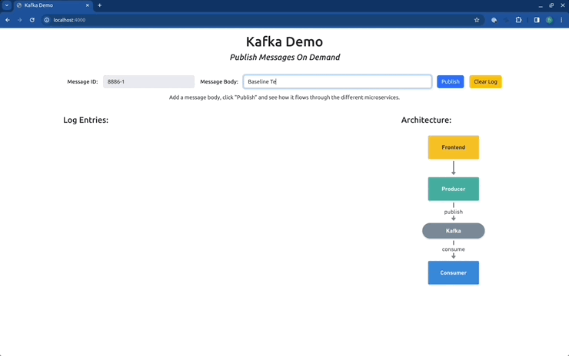Click the 'Add a message body' instruction text
Screen dimensions: 569x356
pos(284,97)
